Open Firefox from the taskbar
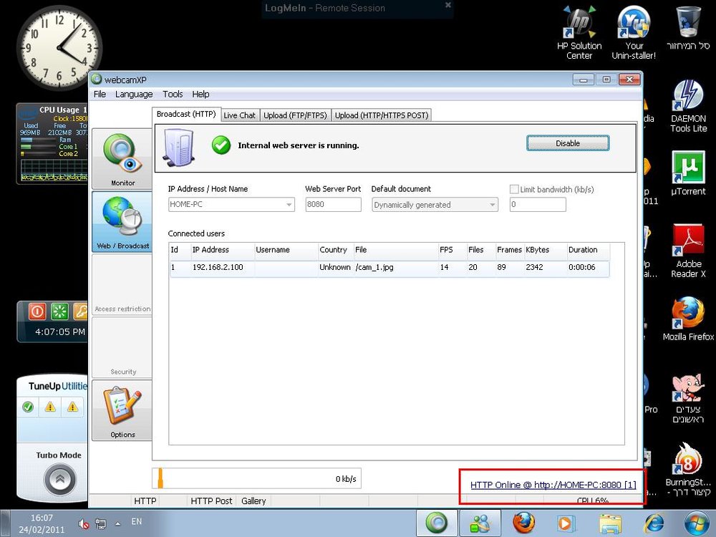Viewport: 716px width, 537px height. click(x=523, y=523)
